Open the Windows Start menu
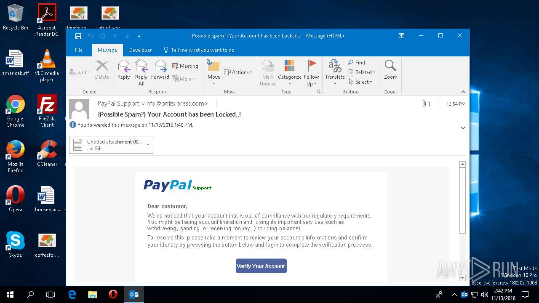The image size is (539, 303). click(10, 295)
